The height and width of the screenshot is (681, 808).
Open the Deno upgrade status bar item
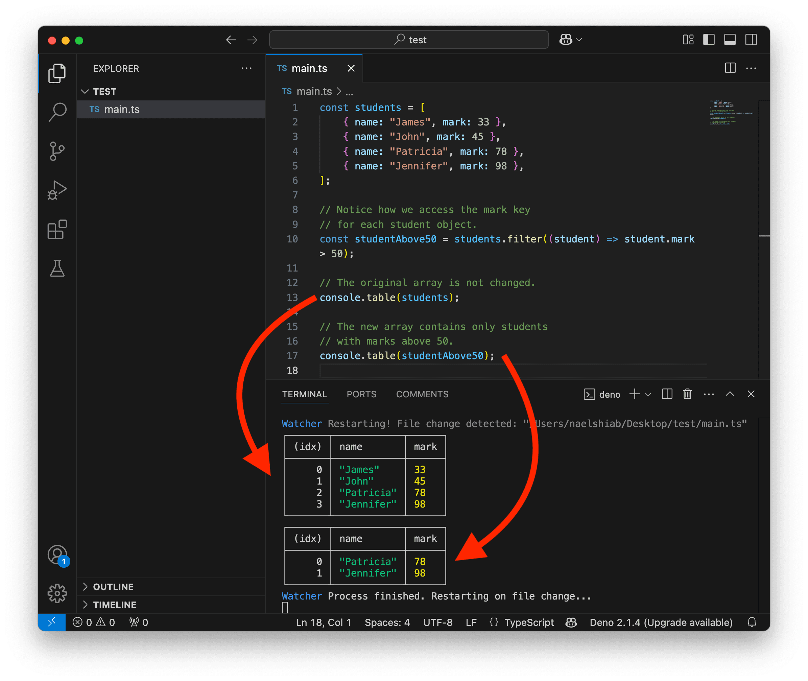pos(660,622)
